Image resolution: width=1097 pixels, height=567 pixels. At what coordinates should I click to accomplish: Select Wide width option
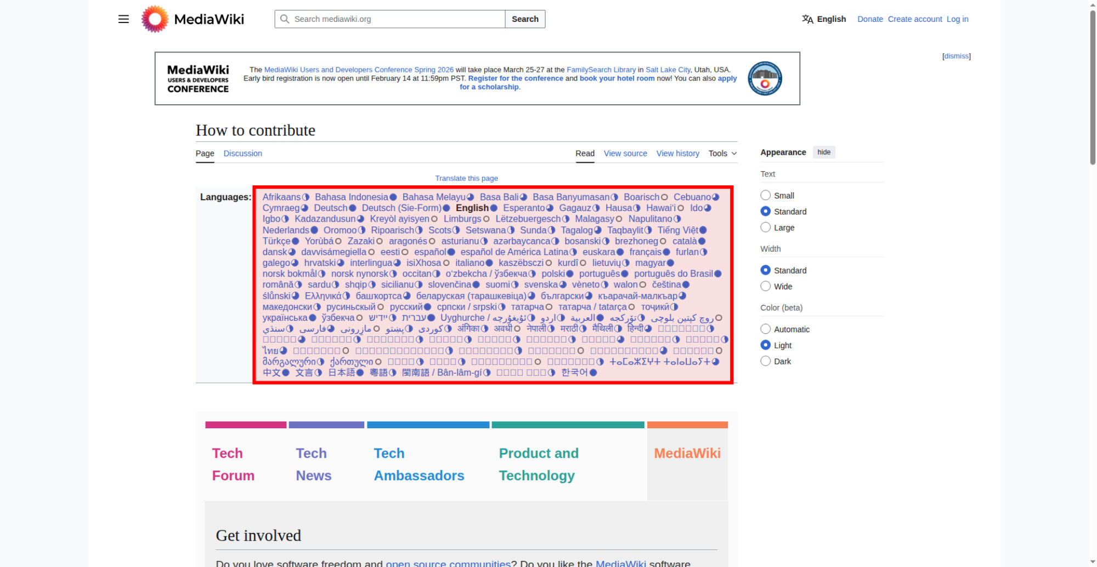766,286
